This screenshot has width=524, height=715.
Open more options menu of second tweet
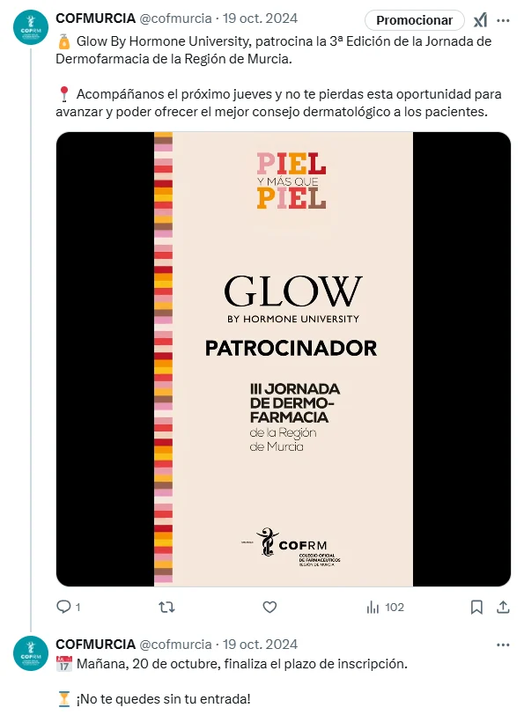pos(503,645)
